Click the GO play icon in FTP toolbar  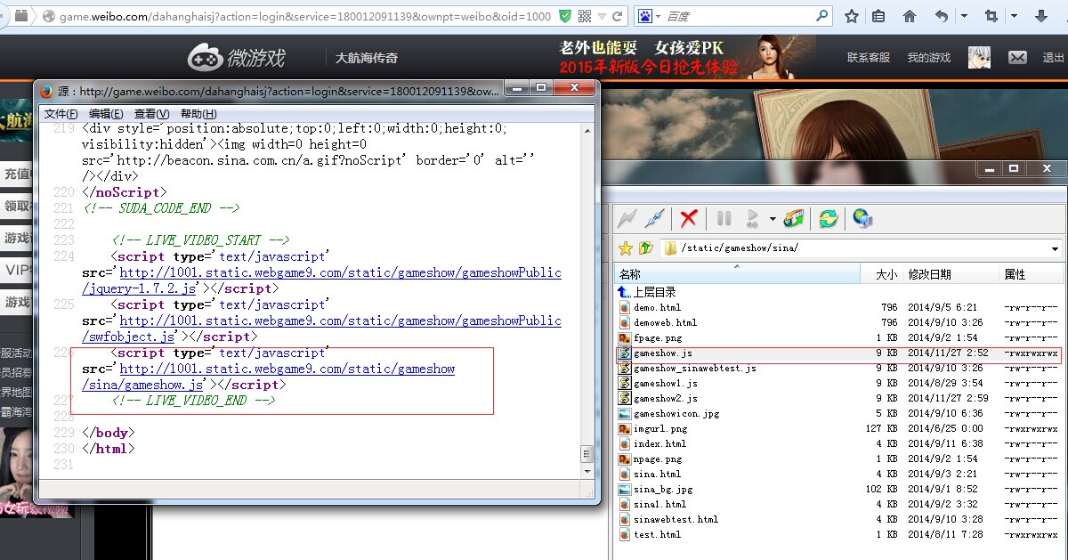tap(753, 218)
